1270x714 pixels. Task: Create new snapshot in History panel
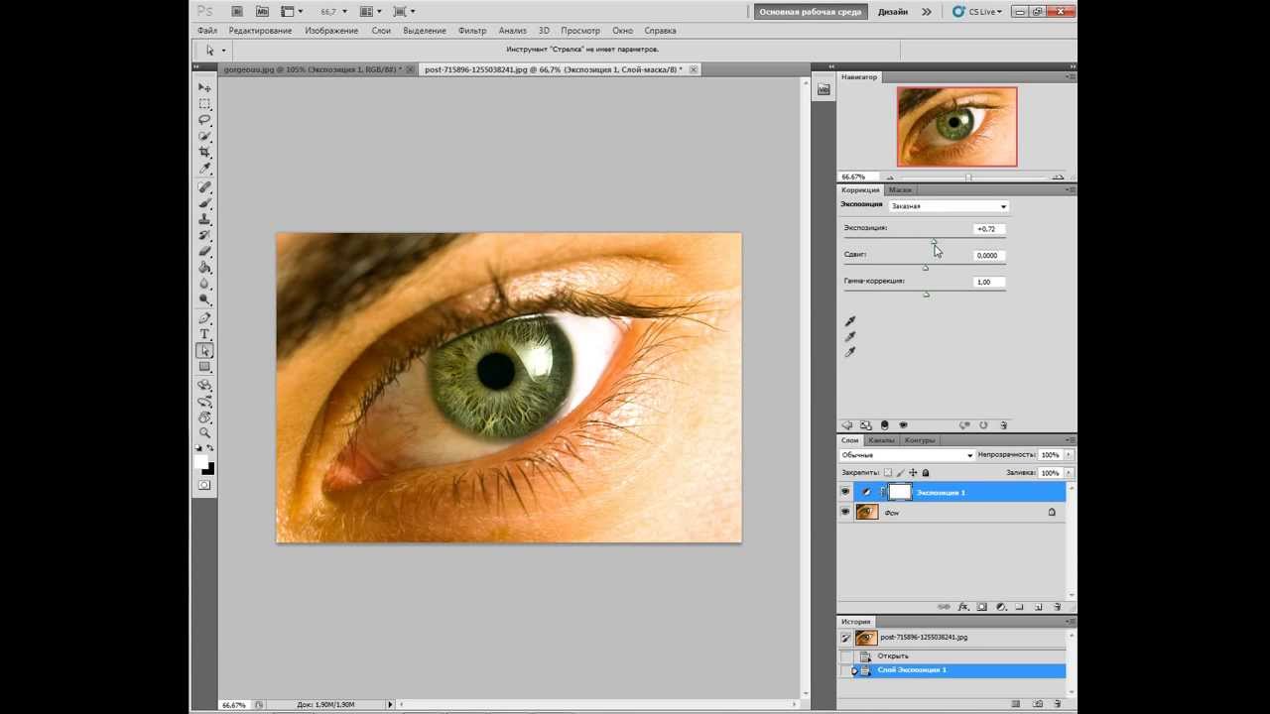(x=1038, y=704)
